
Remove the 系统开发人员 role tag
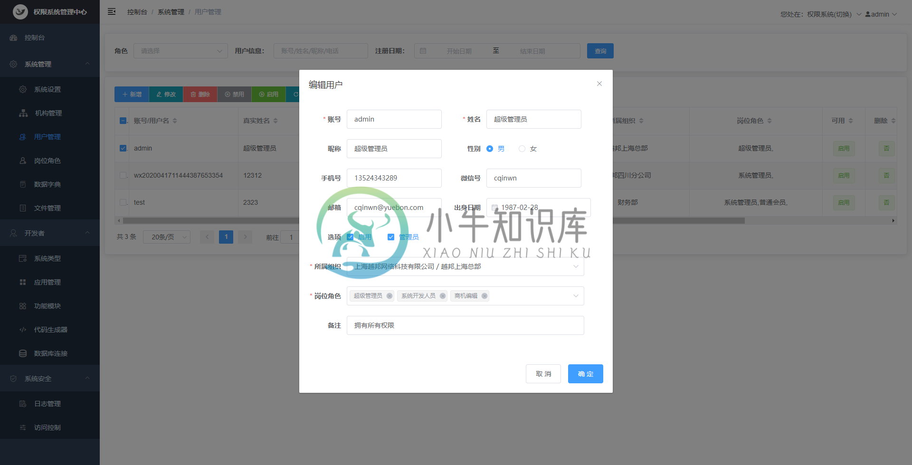pos(443,296)
